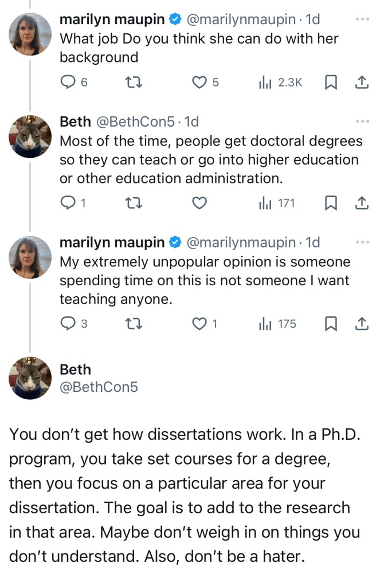
Task: Open the @marilynmaupin handle on first tweet
Action: [x=242, y=19]
